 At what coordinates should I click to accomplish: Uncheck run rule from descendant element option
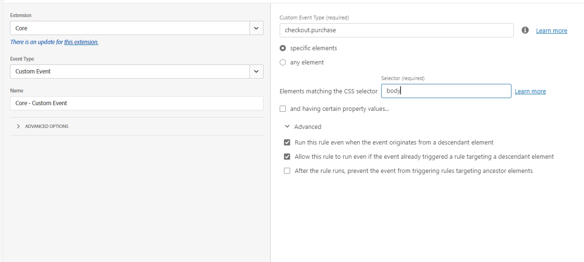287,143
